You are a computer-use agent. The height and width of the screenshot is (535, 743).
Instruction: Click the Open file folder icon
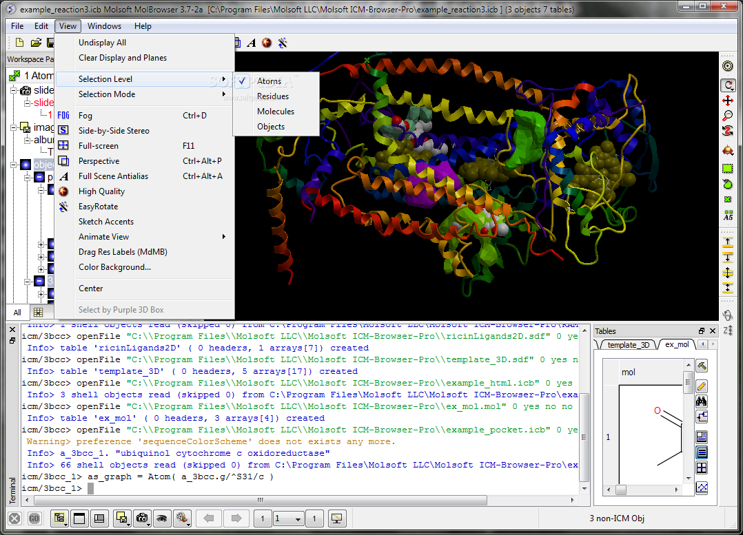point(36,43)
